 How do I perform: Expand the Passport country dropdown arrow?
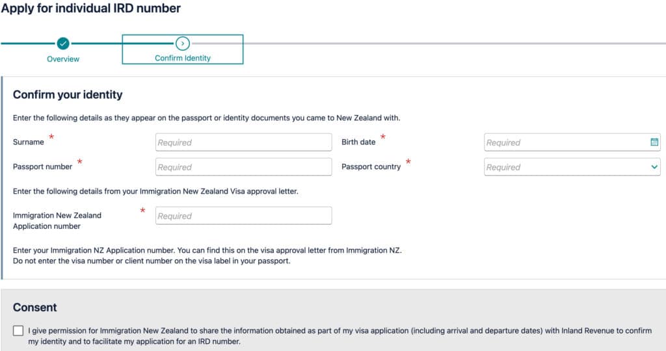pos(654,167)
